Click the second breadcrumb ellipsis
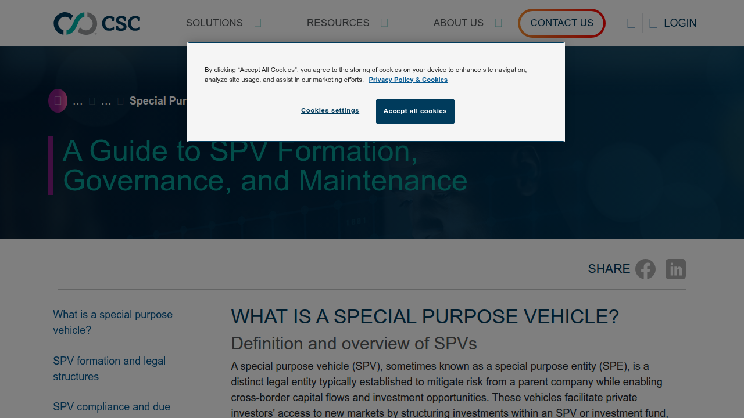This screenshot has width=744, height=418. (106, 102)
